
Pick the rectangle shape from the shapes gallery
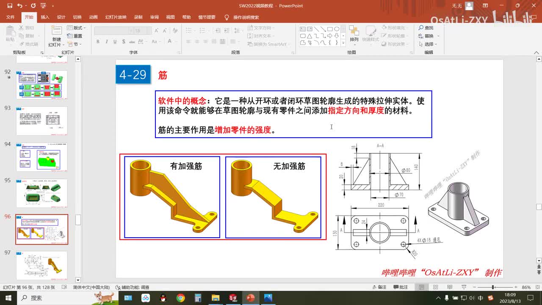(330, 29)
